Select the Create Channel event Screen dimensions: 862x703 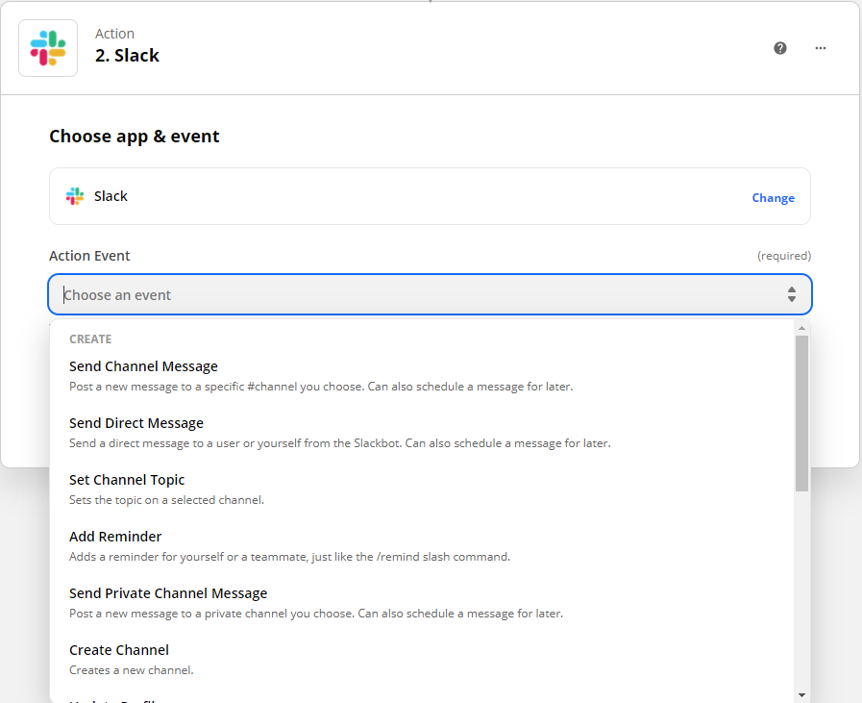(119, 650)
